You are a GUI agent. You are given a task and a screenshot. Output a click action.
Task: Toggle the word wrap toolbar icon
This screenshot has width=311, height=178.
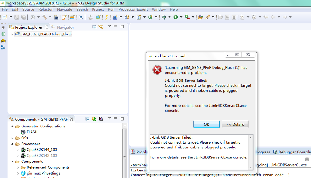220,17
